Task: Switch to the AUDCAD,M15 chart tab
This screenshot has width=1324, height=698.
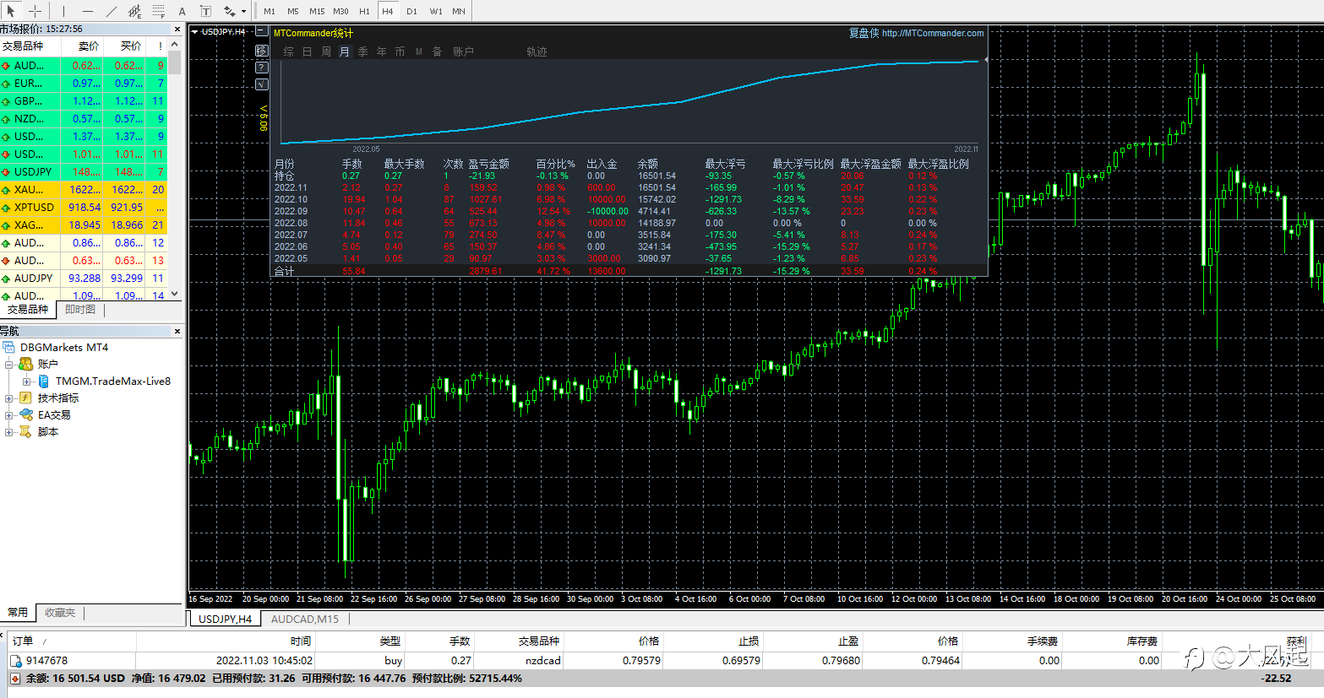Action: [x=305, y=619]
